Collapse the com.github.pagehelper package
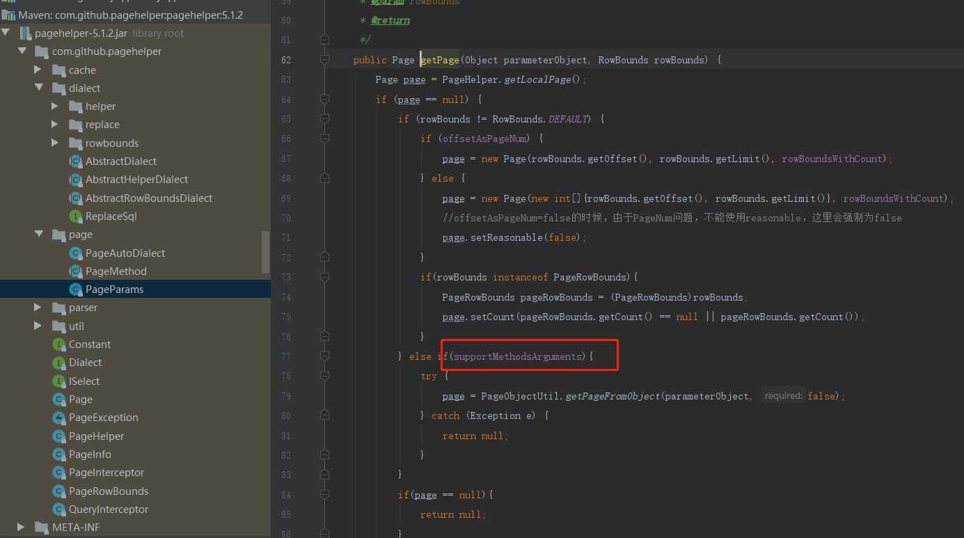This screenshot has height=538, width=964. click(22, 52)
